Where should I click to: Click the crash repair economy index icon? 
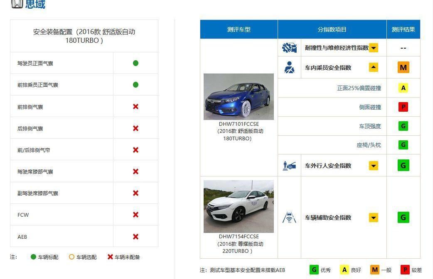coord(289,48)
